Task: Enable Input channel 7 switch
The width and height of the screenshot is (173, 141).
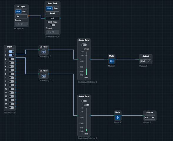Action: coord(11,78)
